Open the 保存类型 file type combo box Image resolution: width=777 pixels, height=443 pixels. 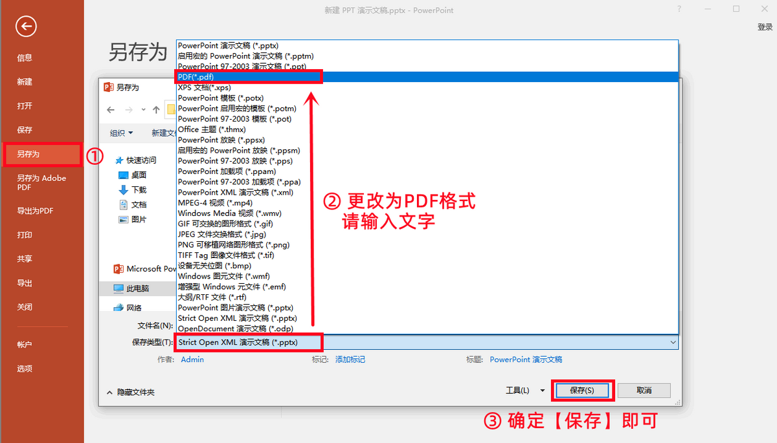coord(426,342)
